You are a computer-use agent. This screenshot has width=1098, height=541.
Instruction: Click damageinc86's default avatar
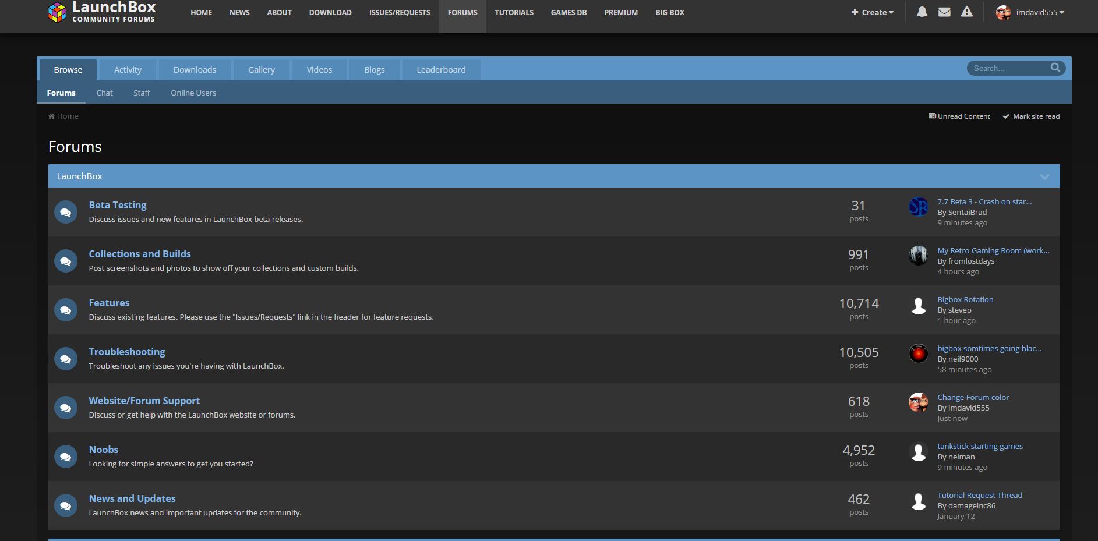coord(918,500)
